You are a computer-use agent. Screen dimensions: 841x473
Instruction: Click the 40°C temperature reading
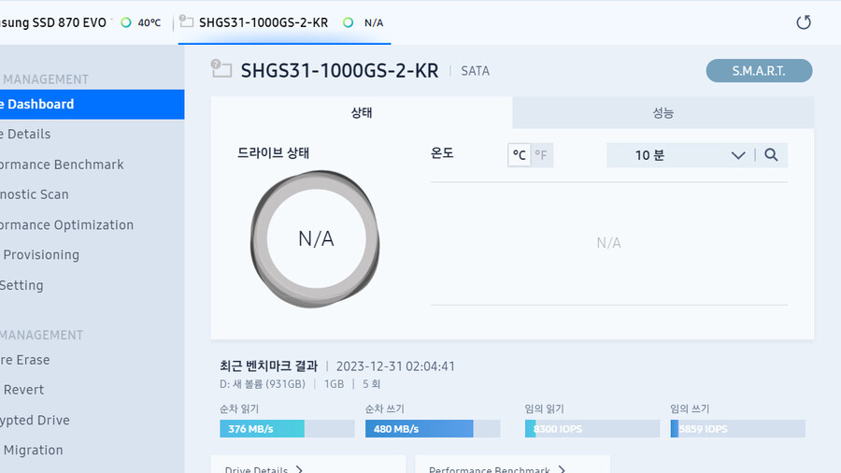[150, 22]
